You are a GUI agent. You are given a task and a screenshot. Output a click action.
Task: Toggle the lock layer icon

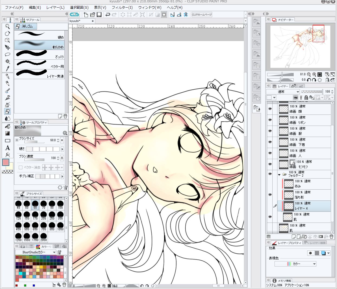pos(306,98)
